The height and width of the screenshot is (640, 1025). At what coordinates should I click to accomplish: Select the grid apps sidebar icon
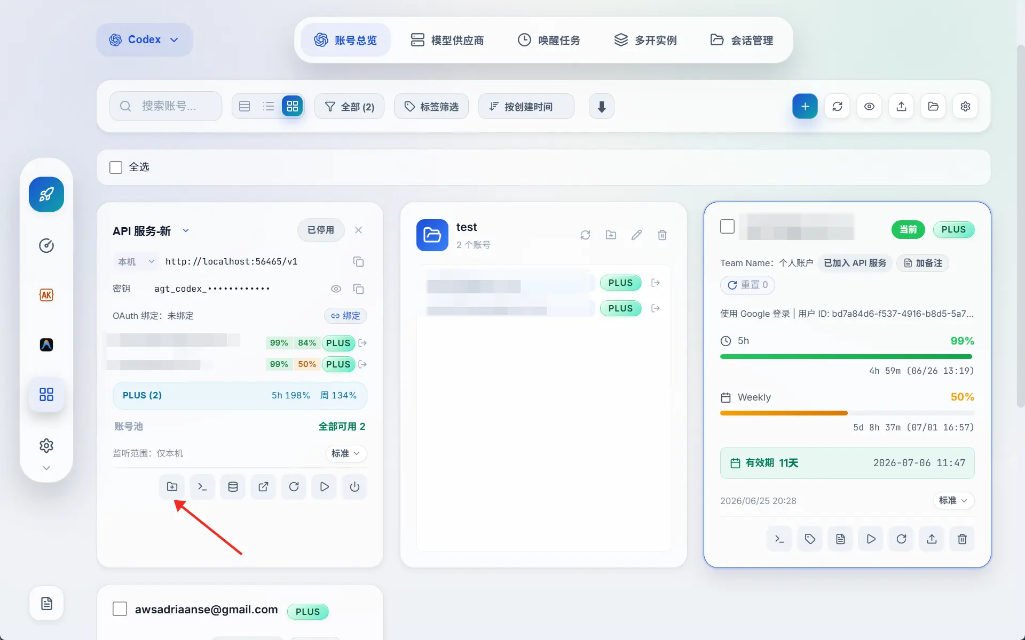click(x=46, y=395)
